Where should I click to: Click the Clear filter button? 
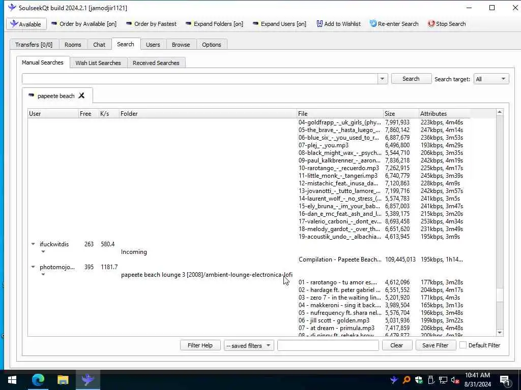397,345
